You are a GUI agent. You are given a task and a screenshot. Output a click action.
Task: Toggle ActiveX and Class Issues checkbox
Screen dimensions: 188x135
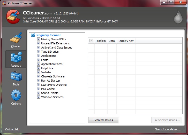tap(38, 47)
